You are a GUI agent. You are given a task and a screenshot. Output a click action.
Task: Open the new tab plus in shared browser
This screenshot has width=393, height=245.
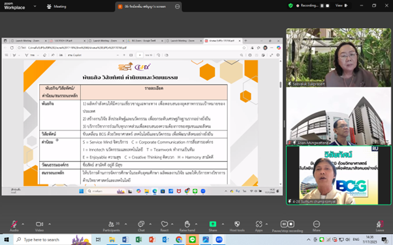click(x=245, y=40)
